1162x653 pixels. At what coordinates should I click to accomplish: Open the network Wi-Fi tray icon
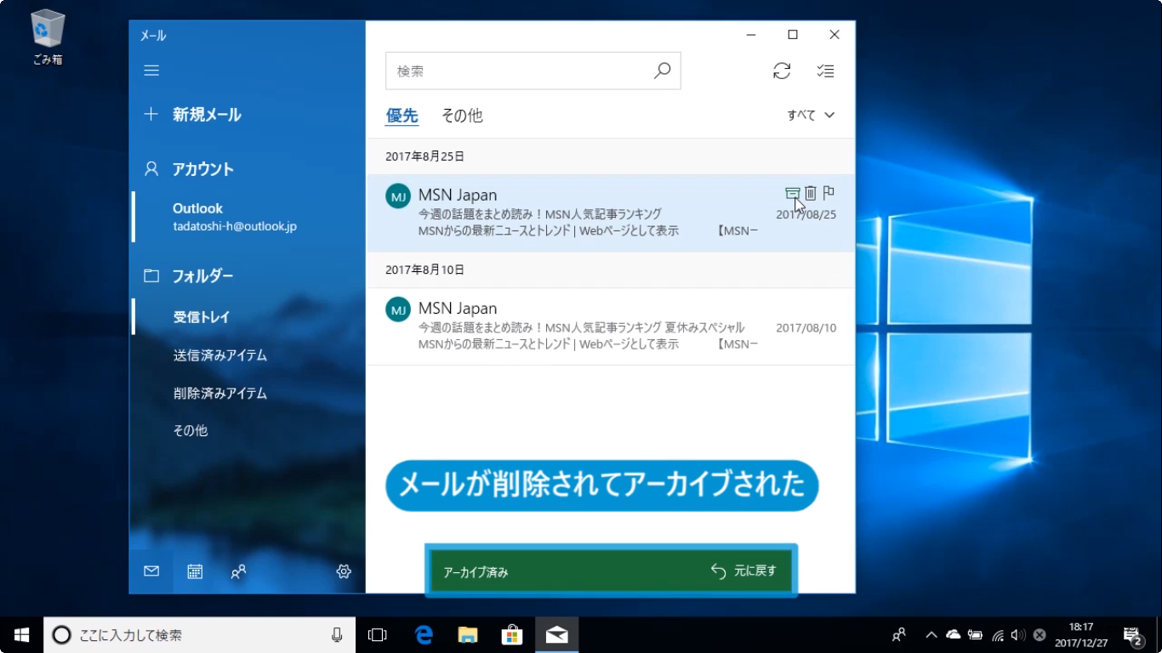(997, 635)
